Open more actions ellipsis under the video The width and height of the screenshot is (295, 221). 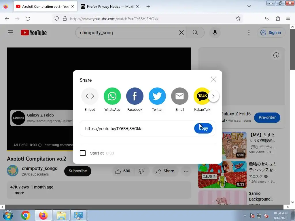186,171
